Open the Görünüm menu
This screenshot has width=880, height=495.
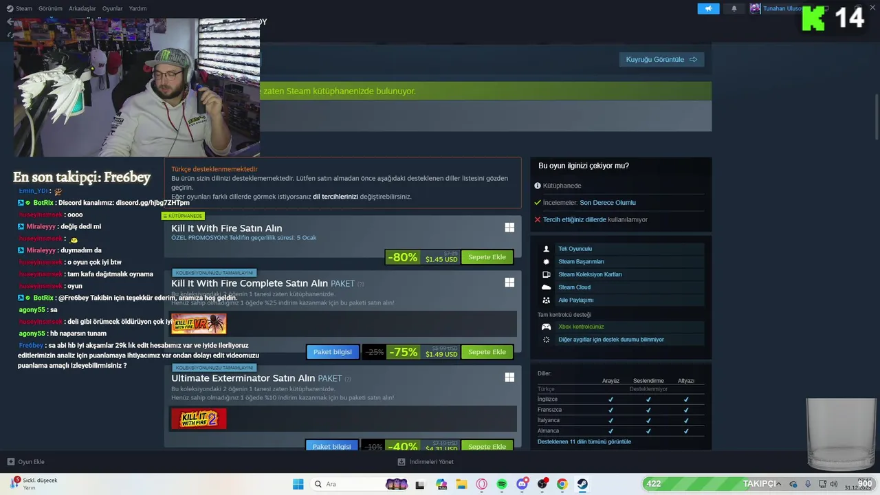(x=51, y=8)
